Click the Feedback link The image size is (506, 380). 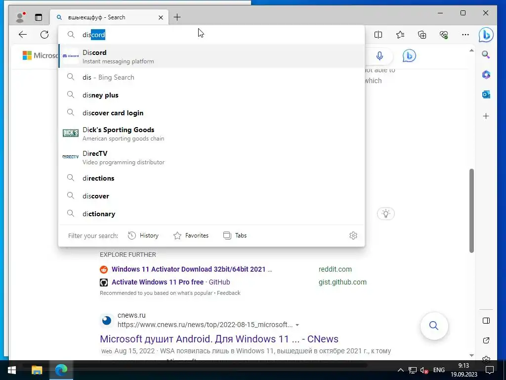(228, 293)
